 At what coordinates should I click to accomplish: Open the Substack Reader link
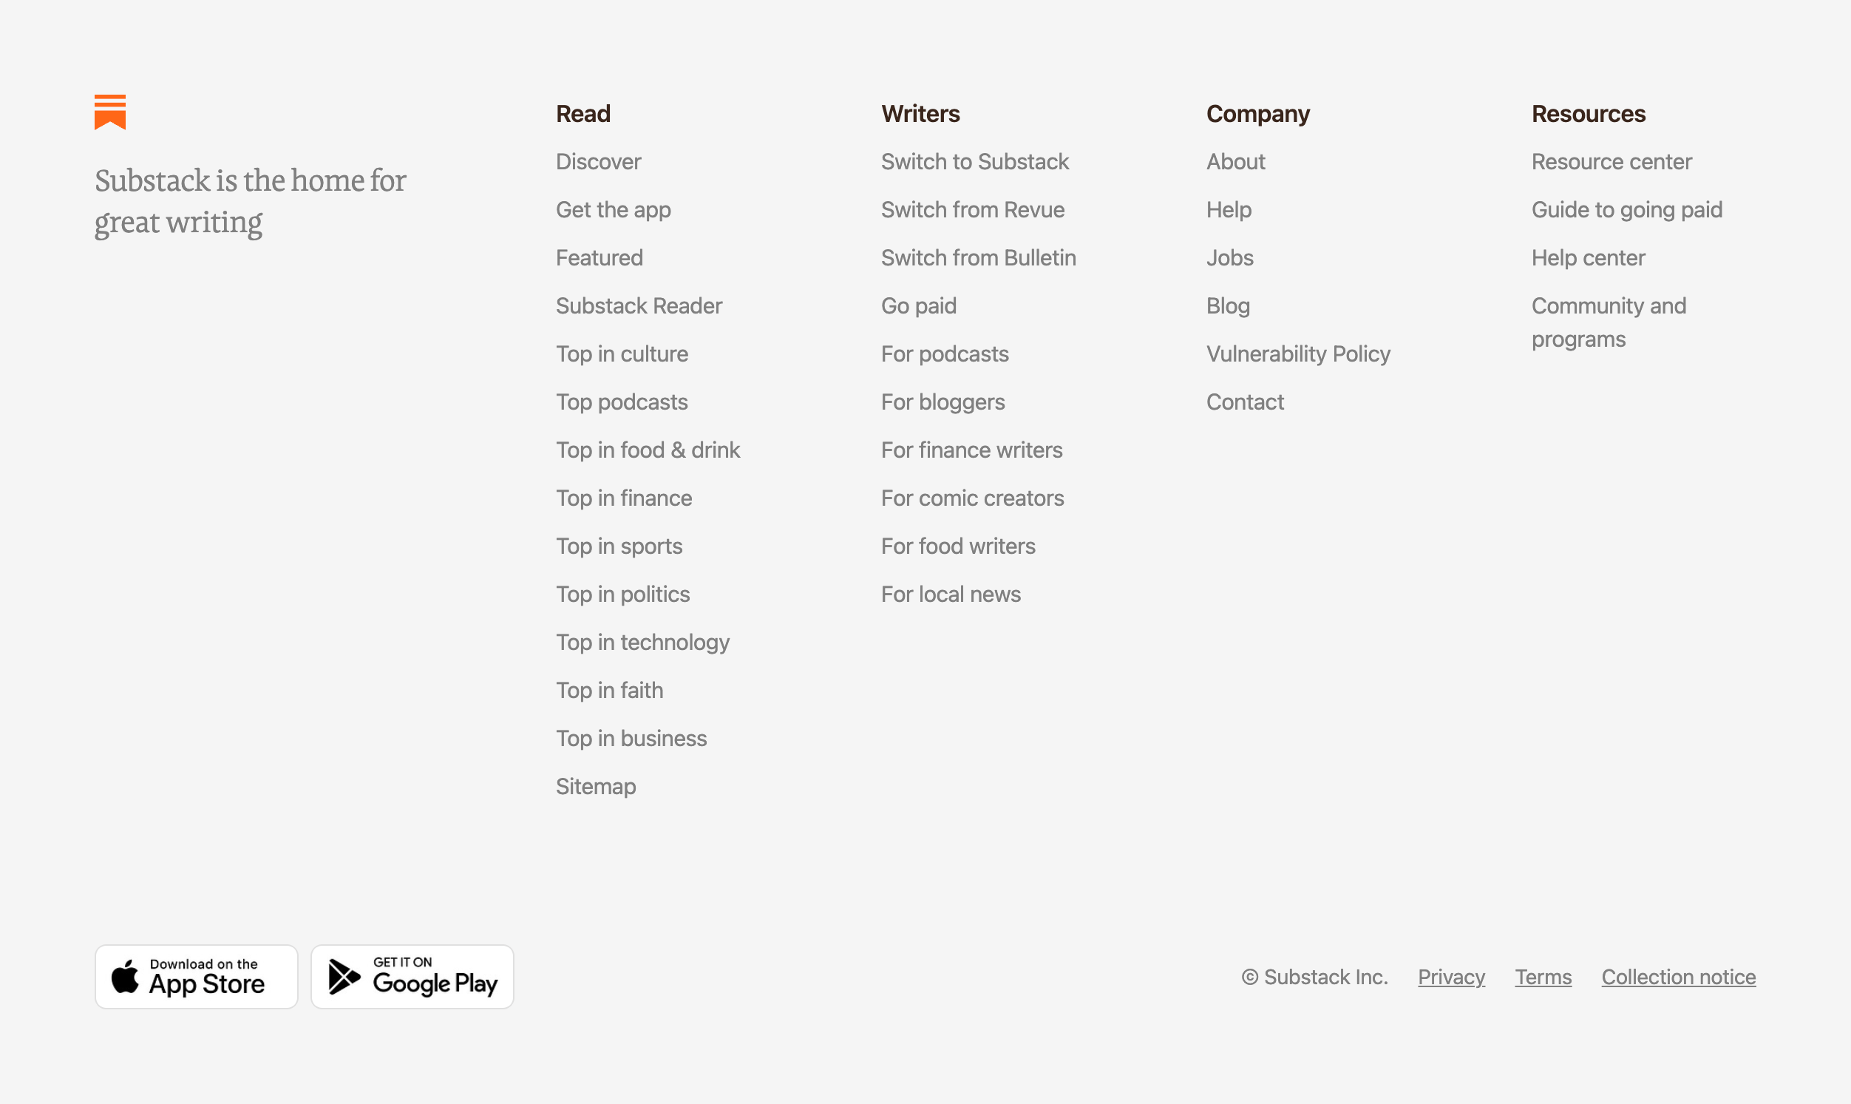click(638, 305)
